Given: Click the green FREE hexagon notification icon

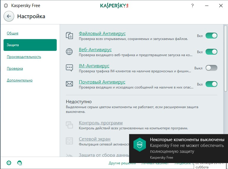Looking at the screenshot, I should pos(140,145).
